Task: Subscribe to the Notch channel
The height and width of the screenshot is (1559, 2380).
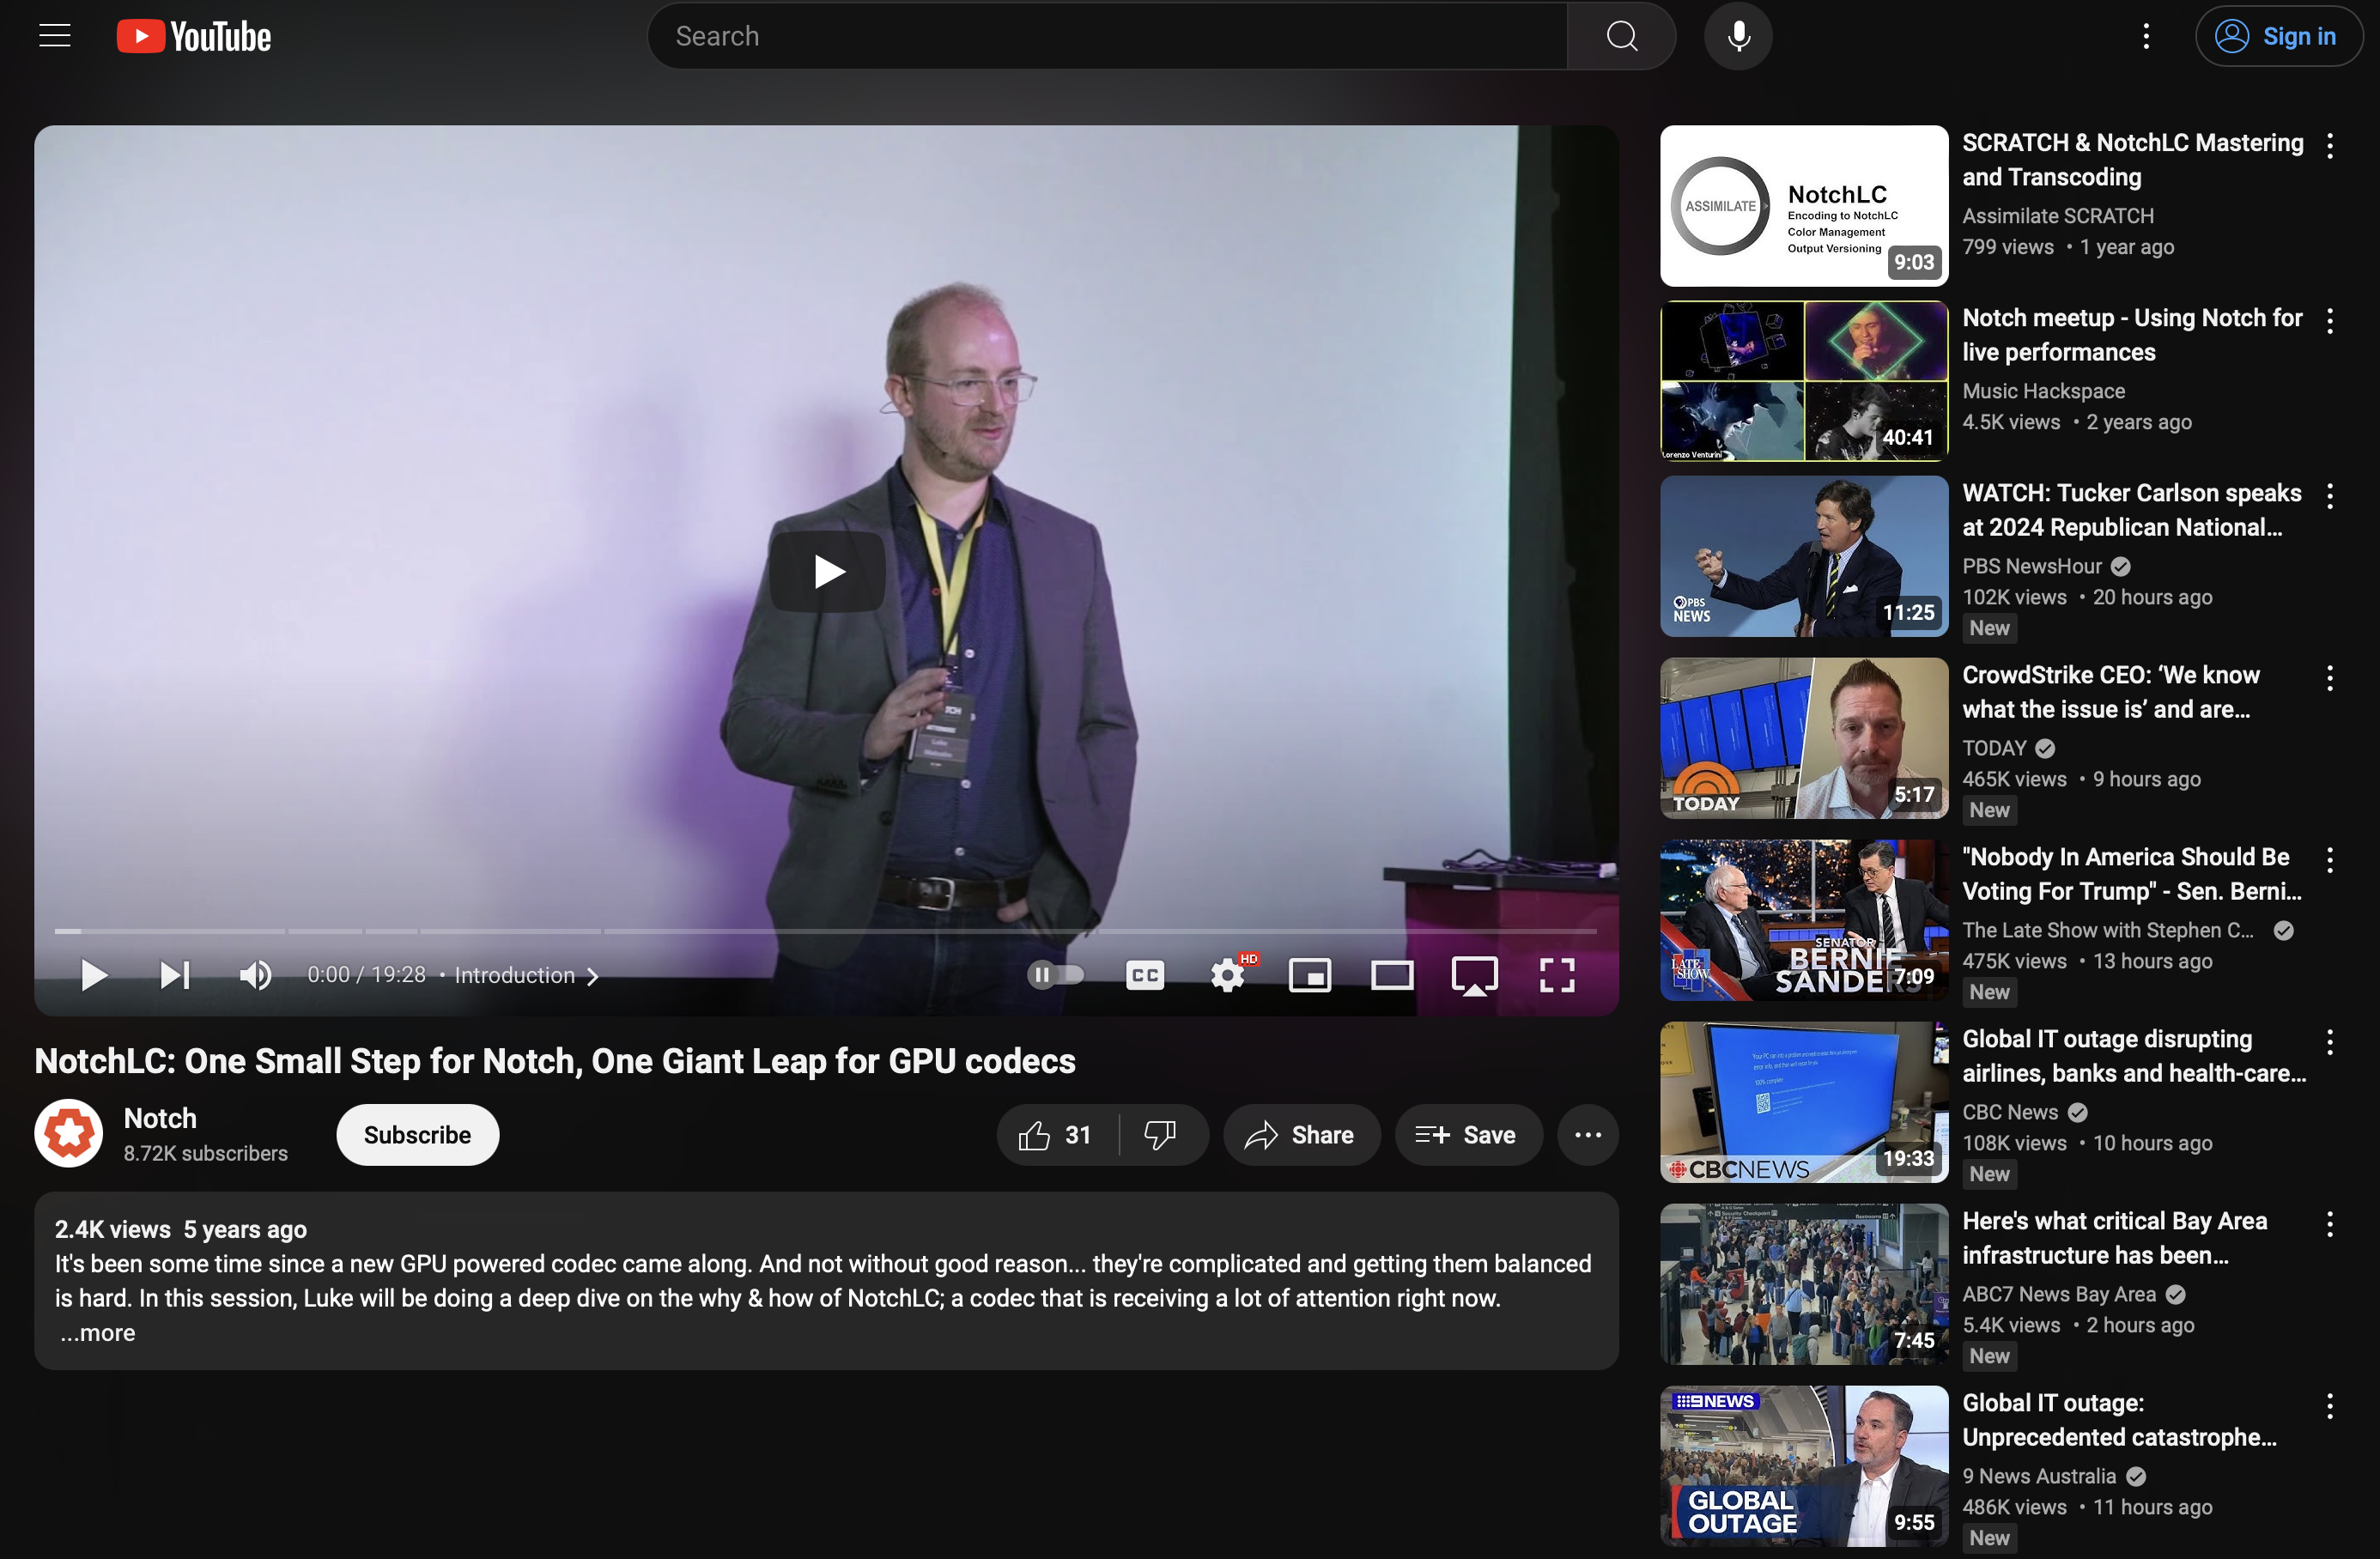Action: (417, 1134)
